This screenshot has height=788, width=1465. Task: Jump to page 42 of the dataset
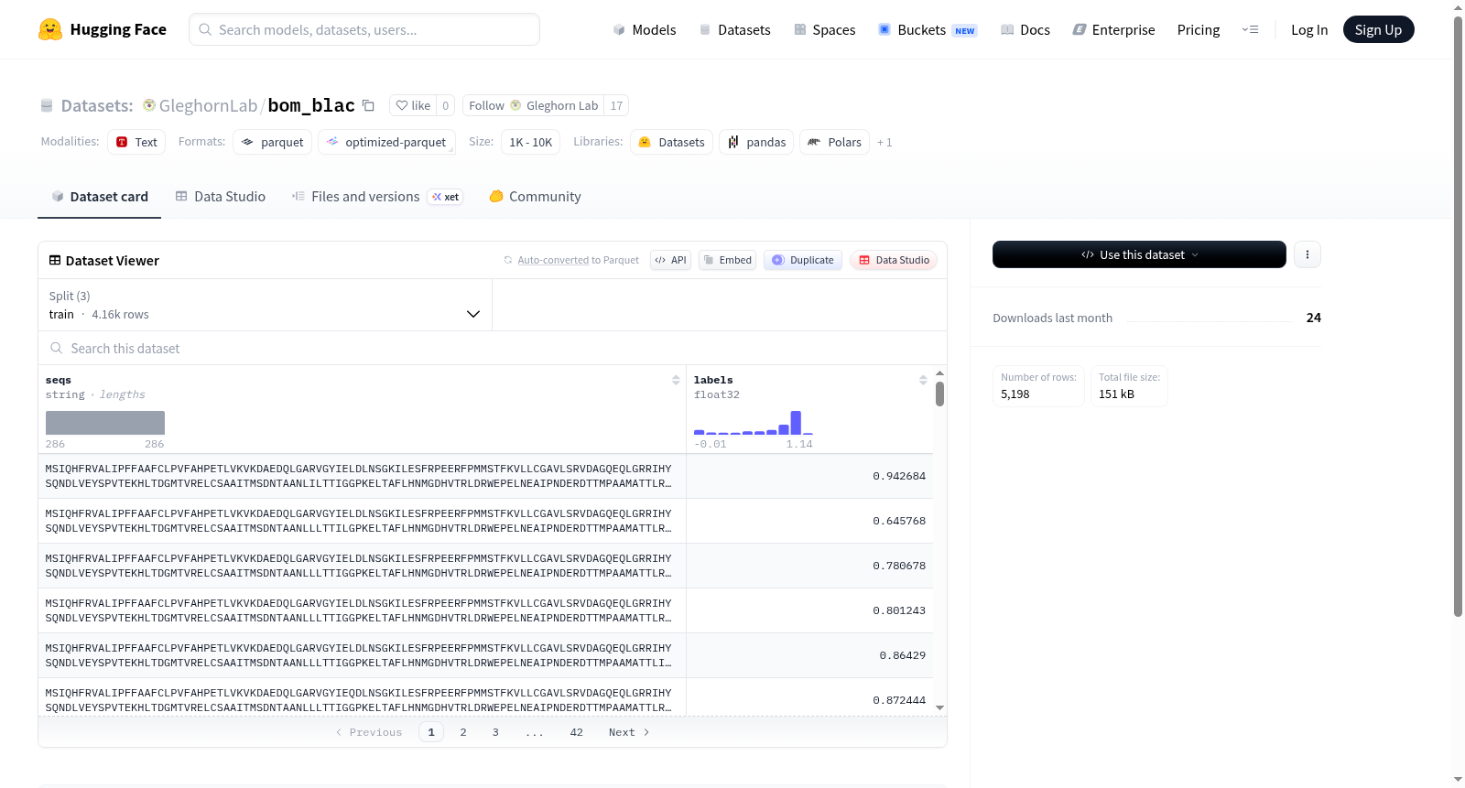[576, 732]
